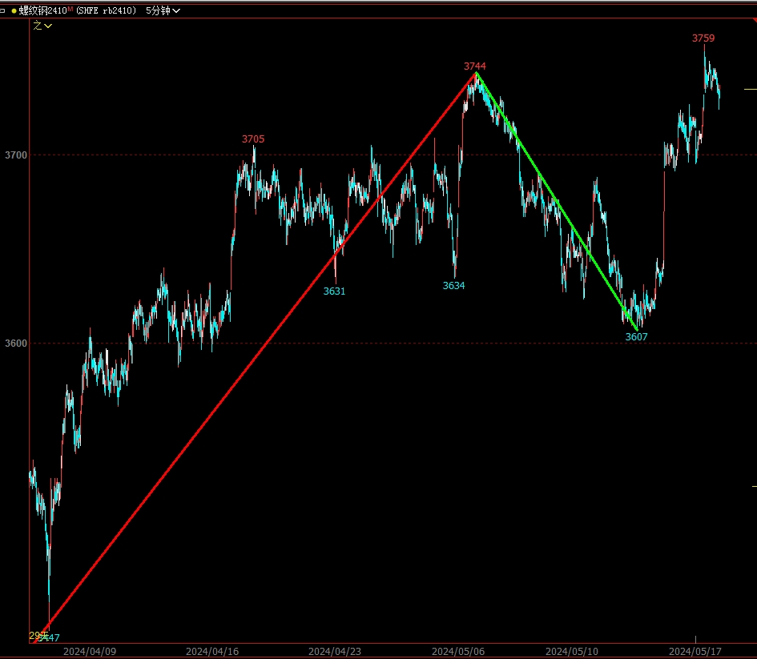Click the 3631 low price label

click(x=334, y=291)
